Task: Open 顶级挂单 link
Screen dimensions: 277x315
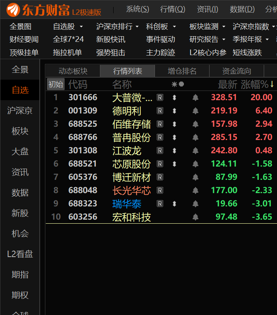Action: pos(24,53)
